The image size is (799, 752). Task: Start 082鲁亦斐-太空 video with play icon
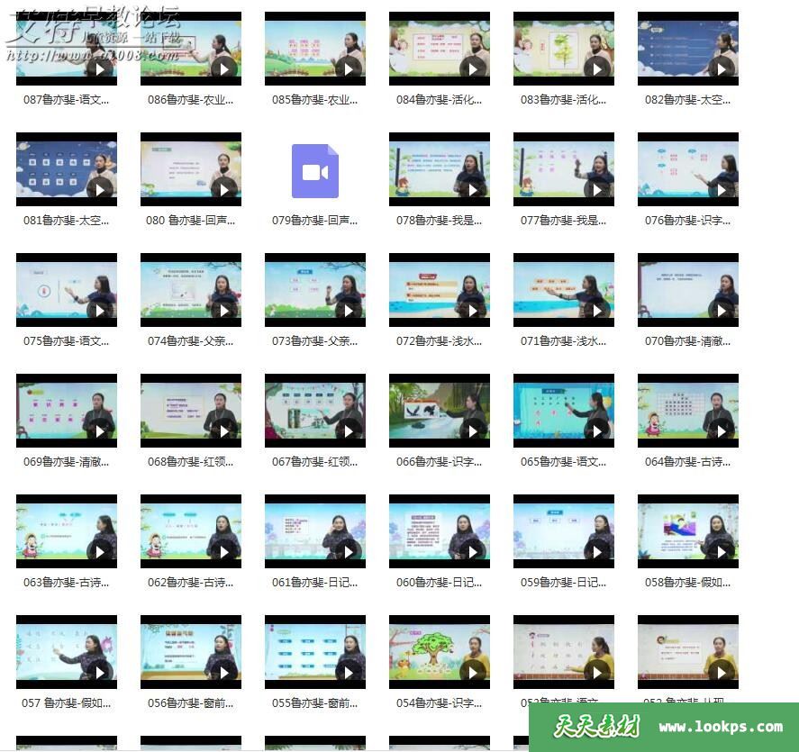click(x=721, y=68)
